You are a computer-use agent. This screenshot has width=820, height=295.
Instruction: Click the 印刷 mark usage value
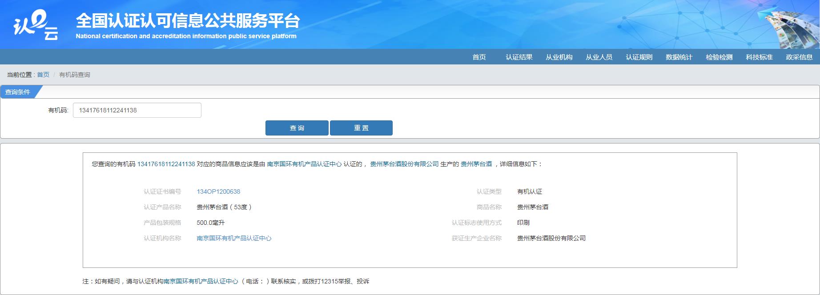click(x=523, y=223)
